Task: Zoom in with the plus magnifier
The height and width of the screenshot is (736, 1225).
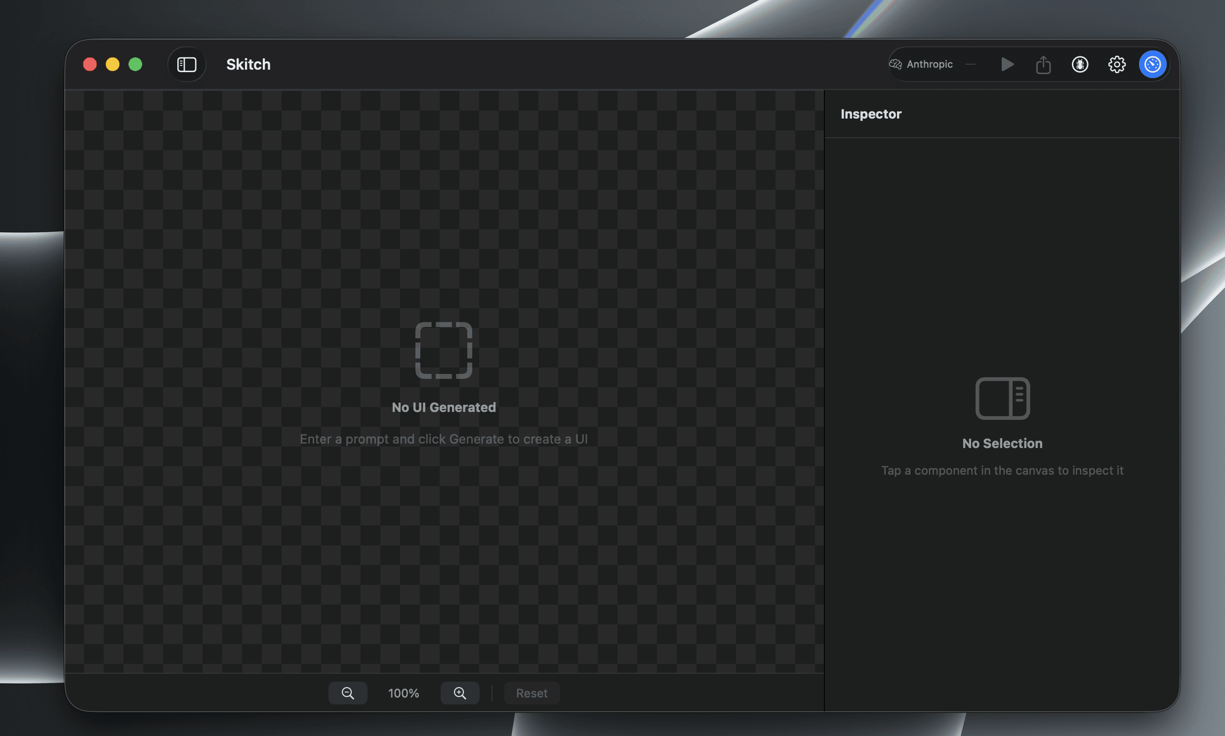Action: click(460, 693)
